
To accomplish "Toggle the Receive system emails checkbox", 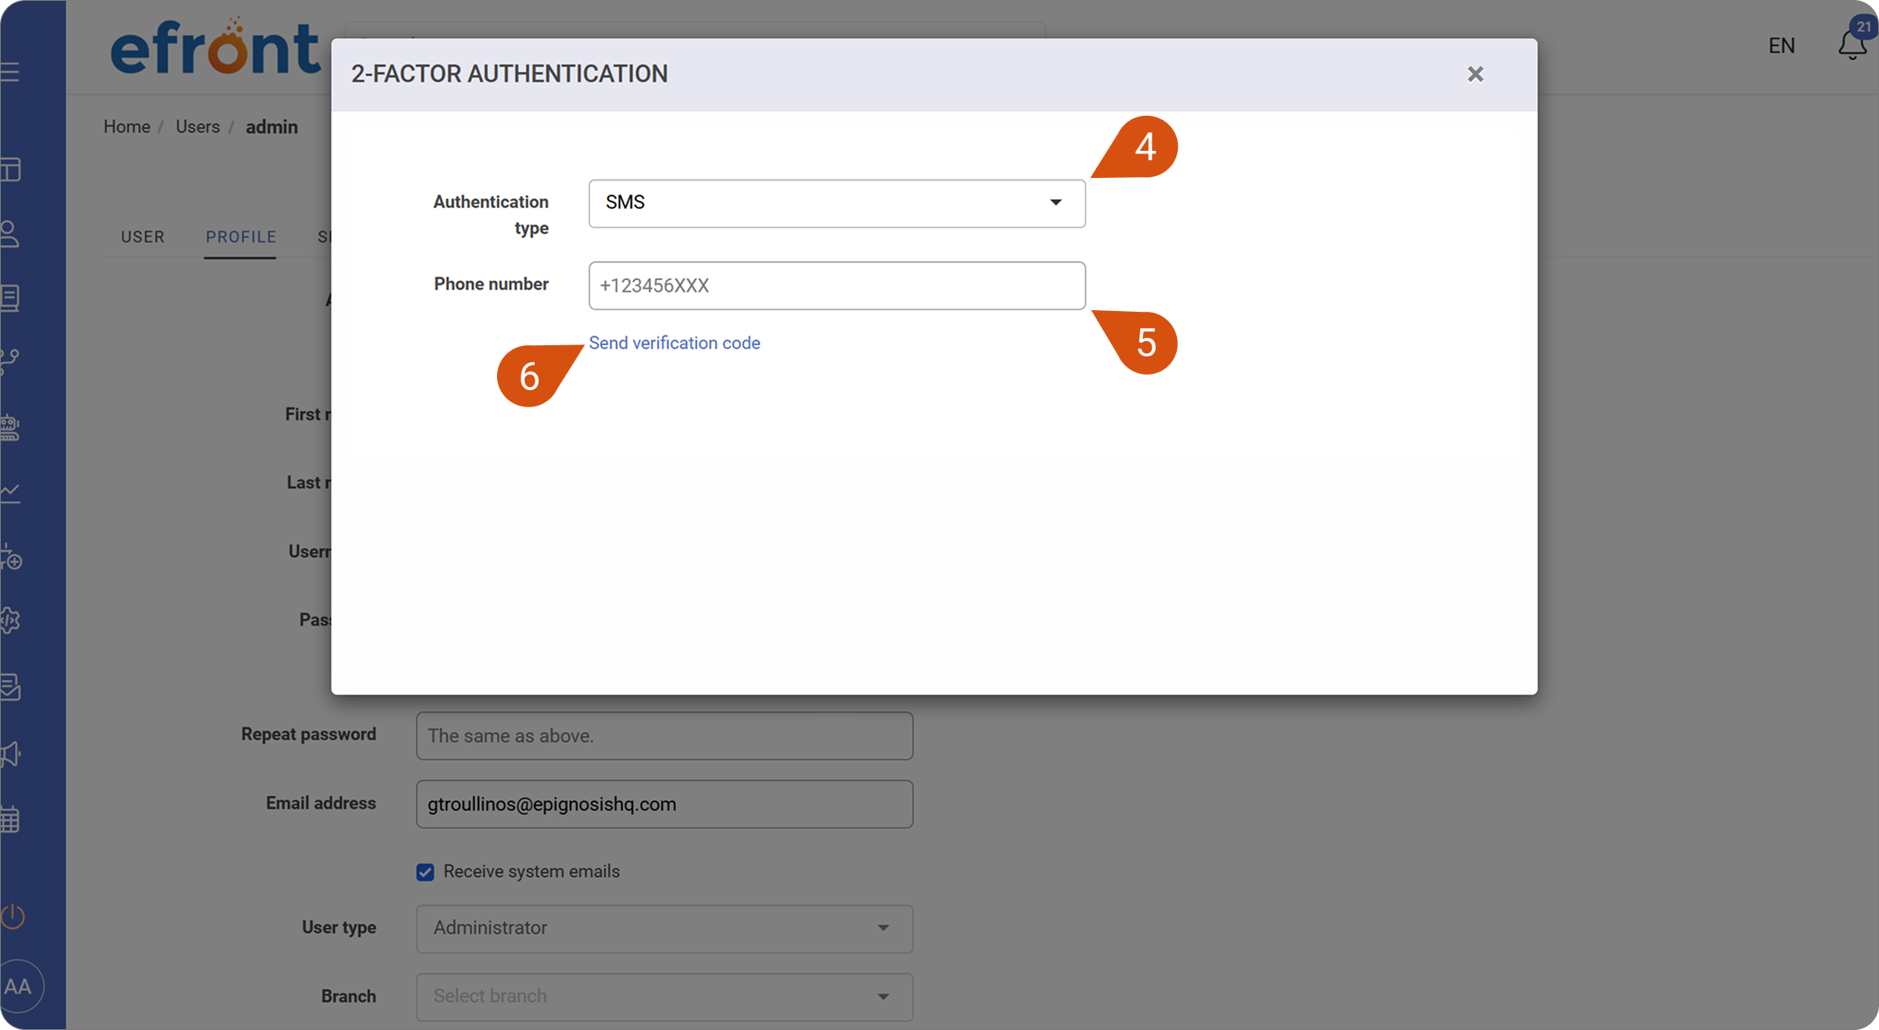I will (x=425, y=872).
